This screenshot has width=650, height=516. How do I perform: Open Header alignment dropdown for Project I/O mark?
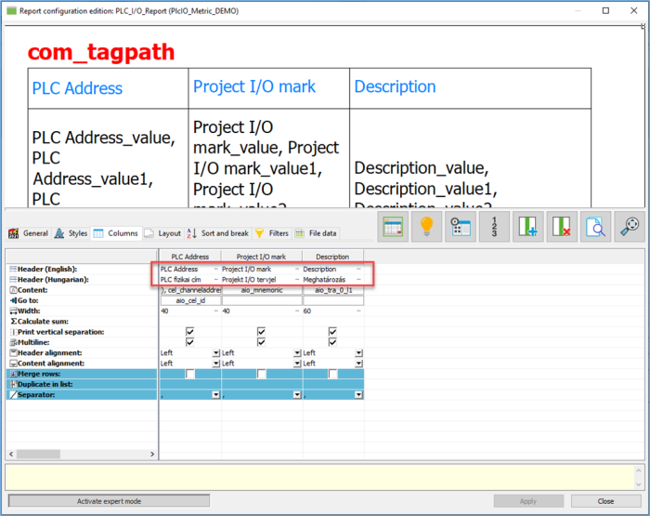[297, 353]
